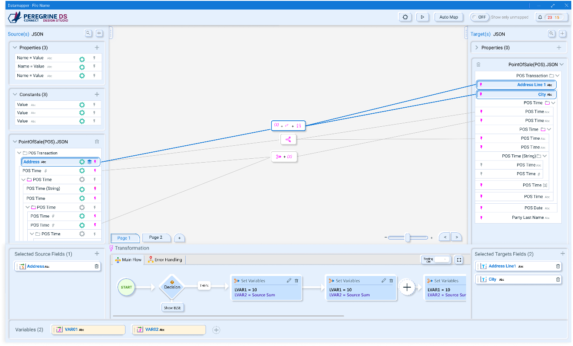
Task: Collapse the target POS Transaction folder
Action: [x=557, y=76]
